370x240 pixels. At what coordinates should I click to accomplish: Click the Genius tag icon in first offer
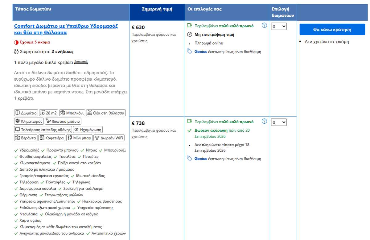tap(190, 51)
